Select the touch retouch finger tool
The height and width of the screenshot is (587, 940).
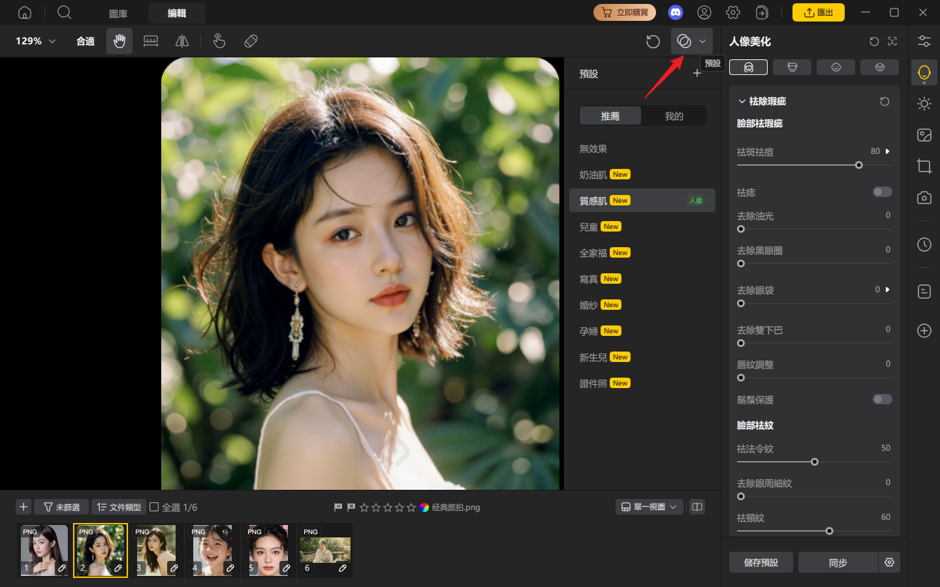219,41
